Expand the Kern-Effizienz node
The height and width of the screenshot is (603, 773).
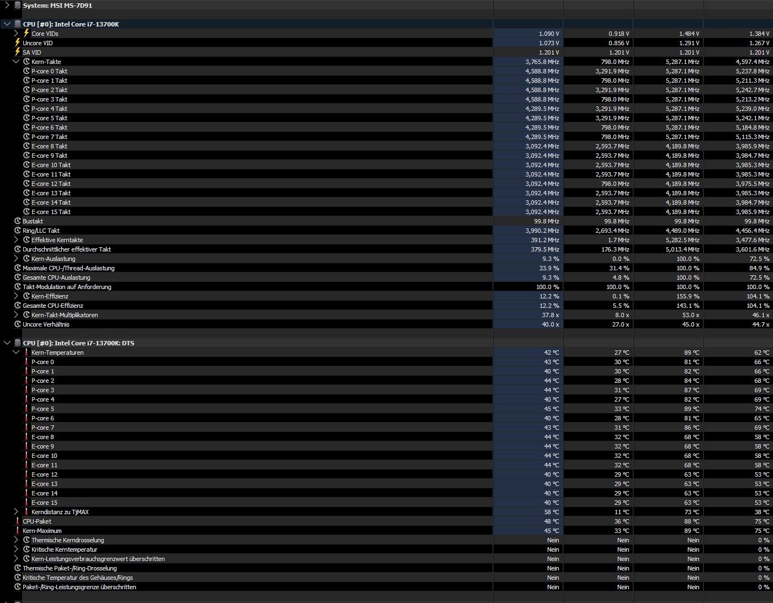16,296
